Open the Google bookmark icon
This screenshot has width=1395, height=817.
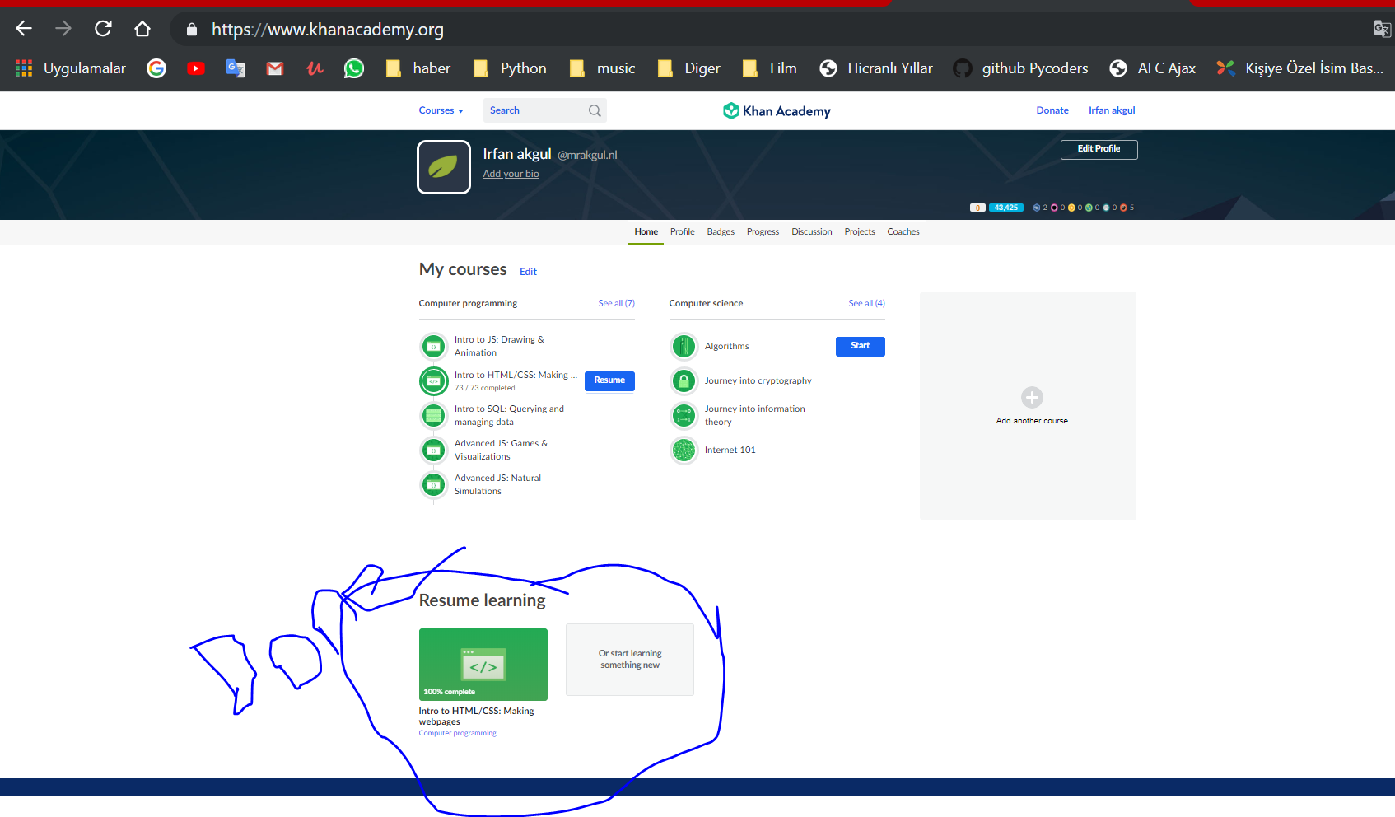point(156,68)
